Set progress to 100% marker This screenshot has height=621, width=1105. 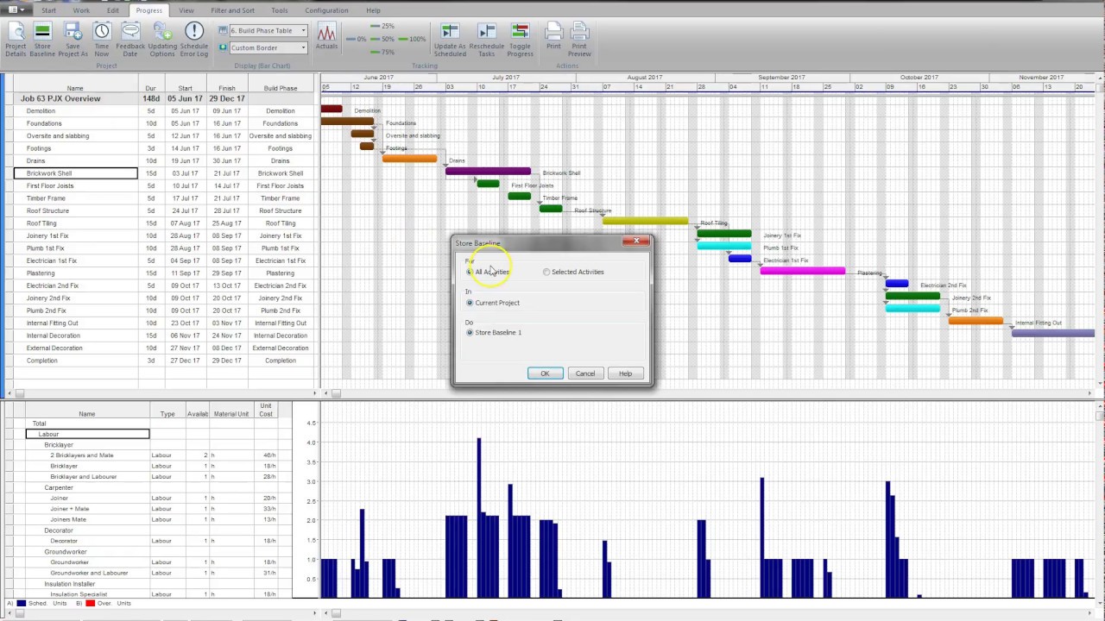(412, 39)
